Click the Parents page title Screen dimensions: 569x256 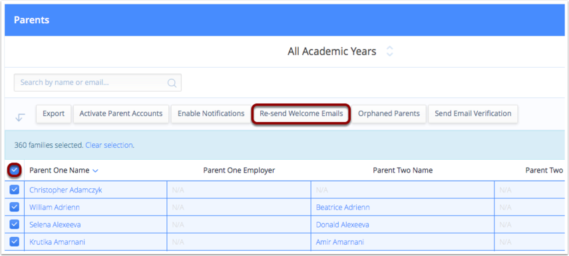tap(31, 20)
